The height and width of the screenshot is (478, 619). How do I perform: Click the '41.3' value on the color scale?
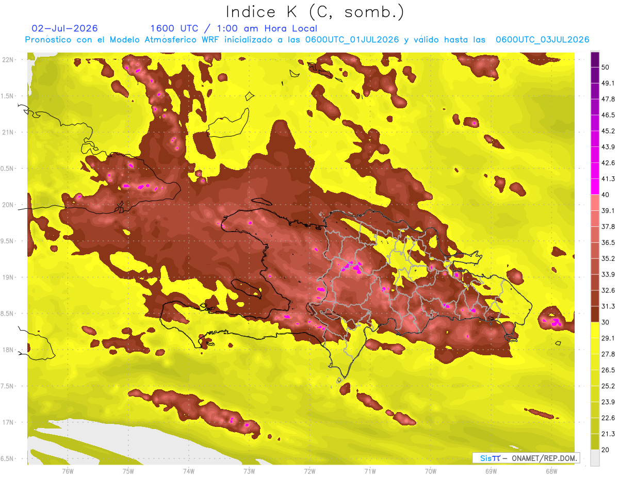(608, 179)
